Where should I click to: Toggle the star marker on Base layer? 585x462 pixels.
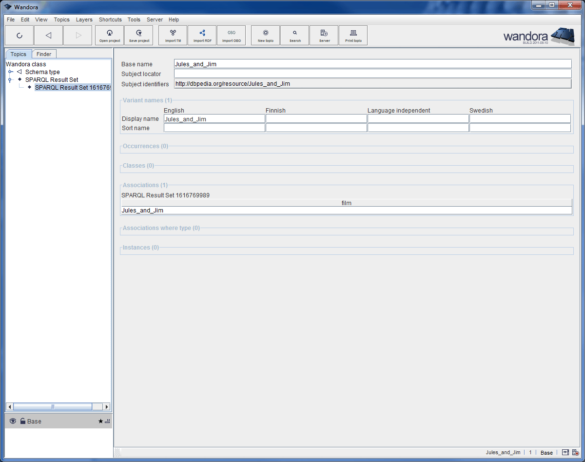coord(101,421)
